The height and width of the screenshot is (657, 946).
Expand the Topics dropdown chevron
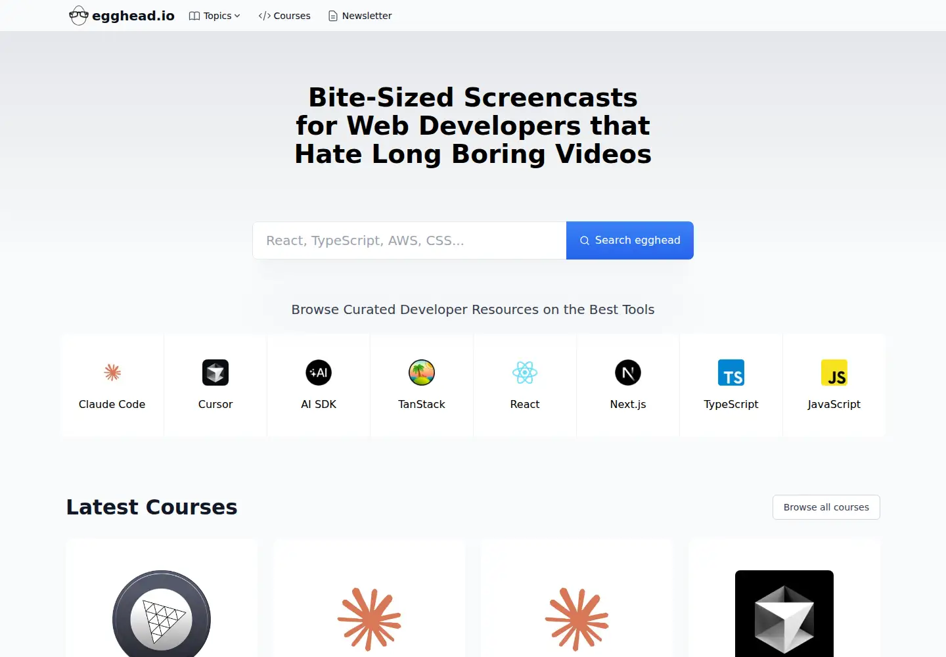tap(237, 16)
